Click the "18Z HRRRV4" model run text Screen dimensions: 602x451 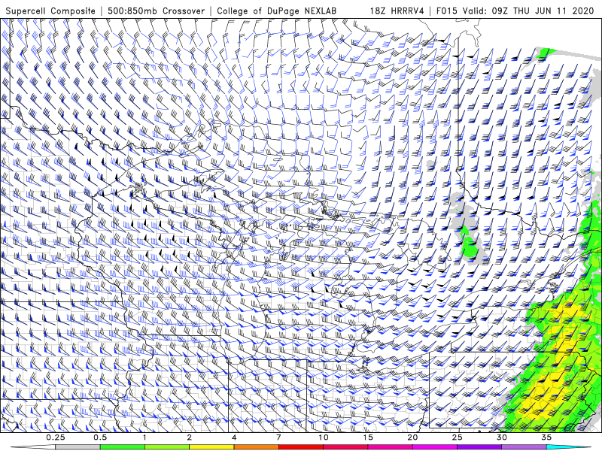pyautogui.click(x=397, y=11)
